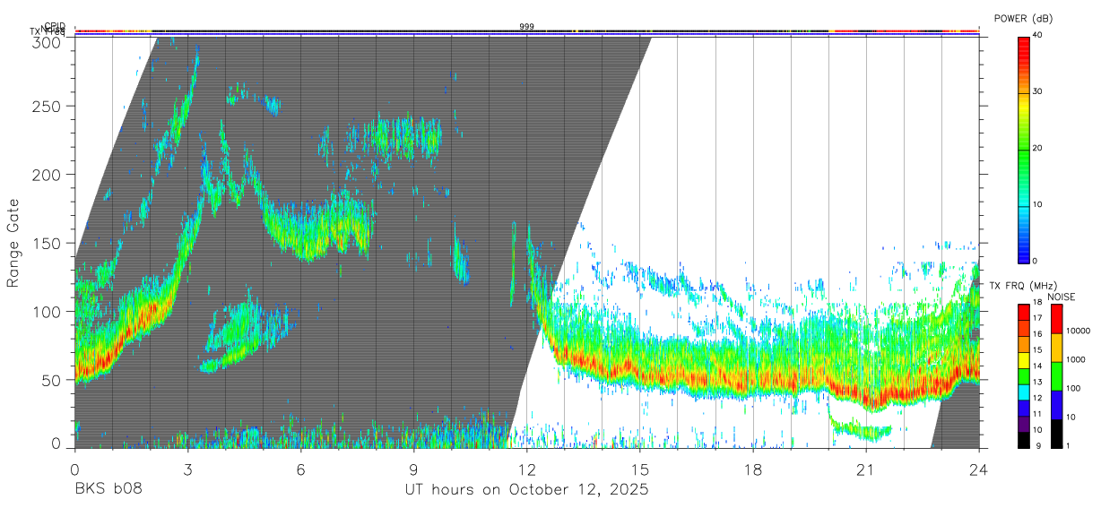
Task: Click the 'BKS b08' radar beam label
Action: click(x=108, y=490)
